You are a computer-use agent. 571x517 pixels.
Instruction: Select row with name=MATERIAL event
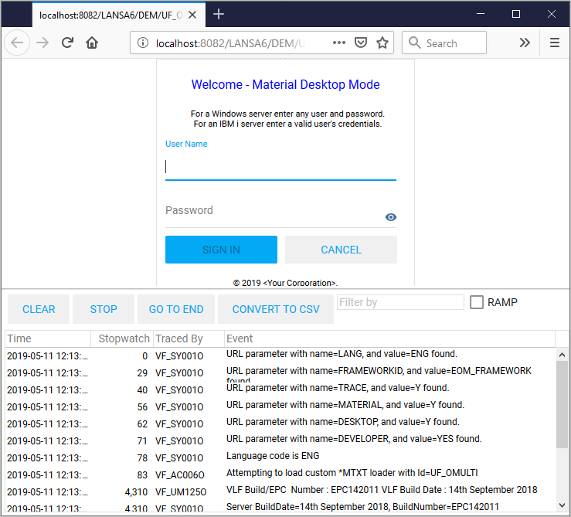(x=280, y=406)
